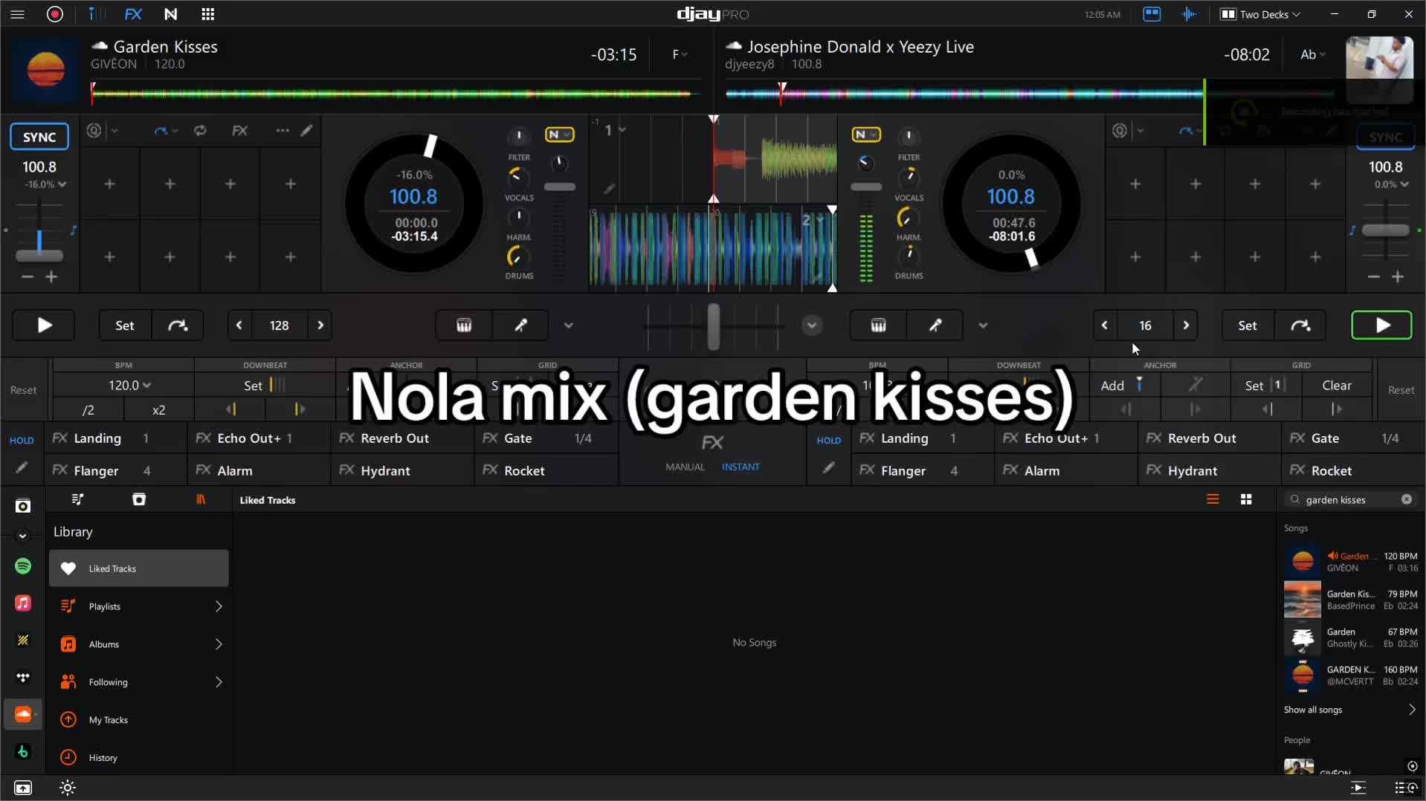1426x801 pixels.
Task: Open the FX panel from top toolbar
Action: (x=133, y=14)
